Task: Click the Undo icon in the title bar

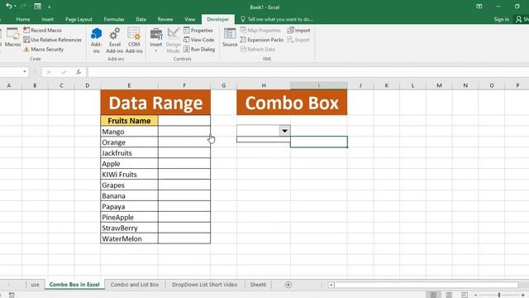Action: [x=9, y=6]
